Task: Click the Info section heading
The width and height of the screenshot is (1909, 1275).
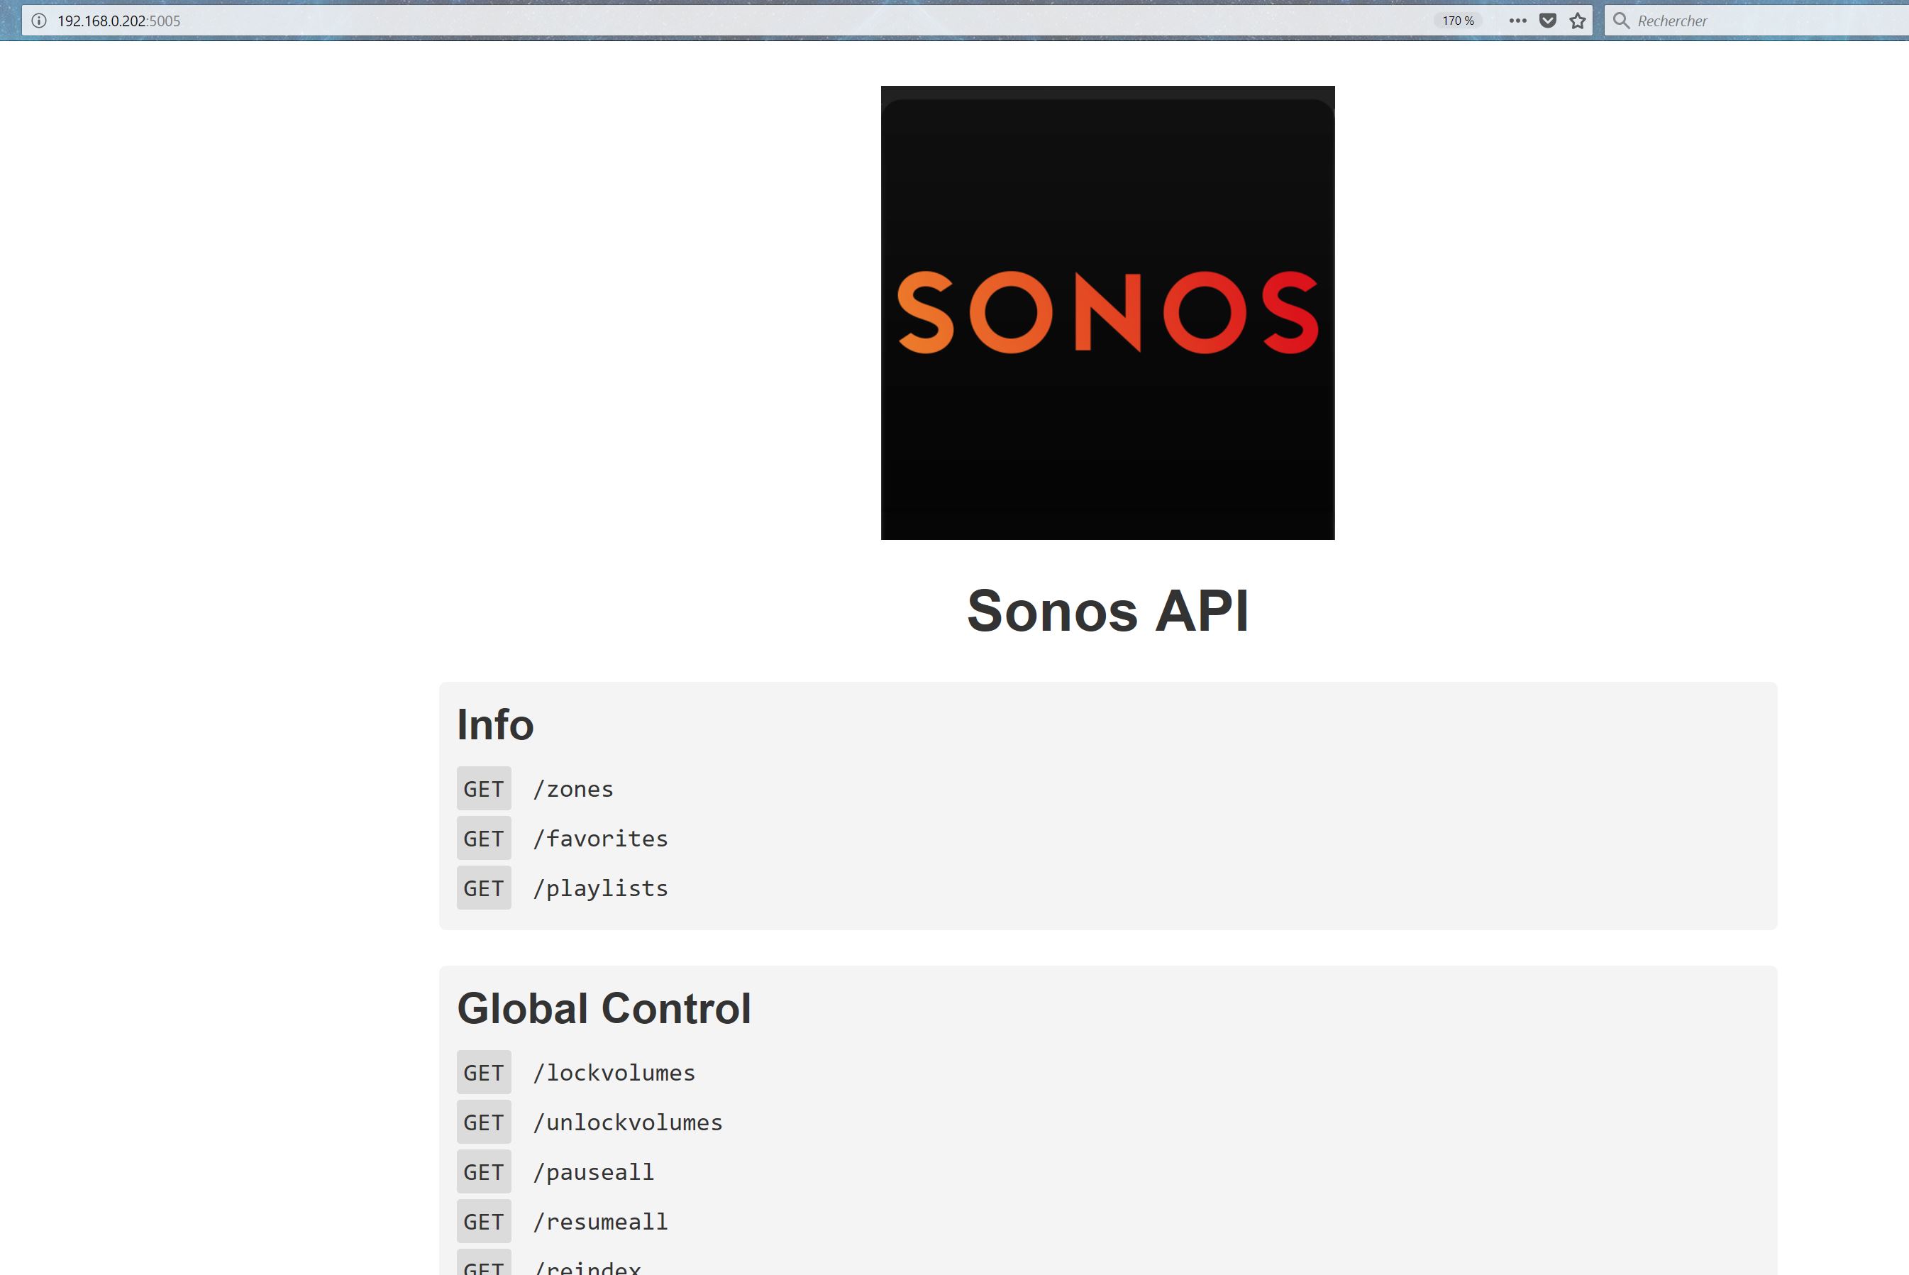Action: click(495, 724)
